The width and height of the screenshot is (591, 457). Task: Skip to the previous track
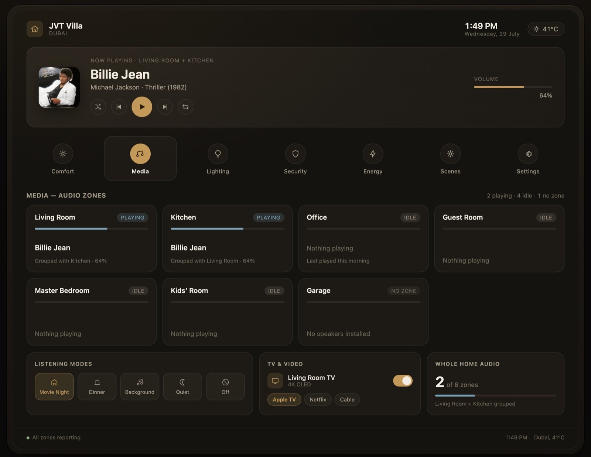119,107
